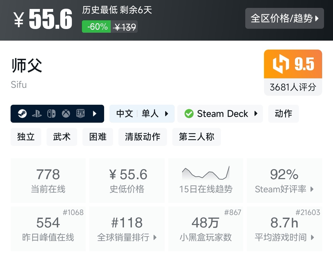Click the Epic Games platform icon
The image size is (333, 253).
80,114
